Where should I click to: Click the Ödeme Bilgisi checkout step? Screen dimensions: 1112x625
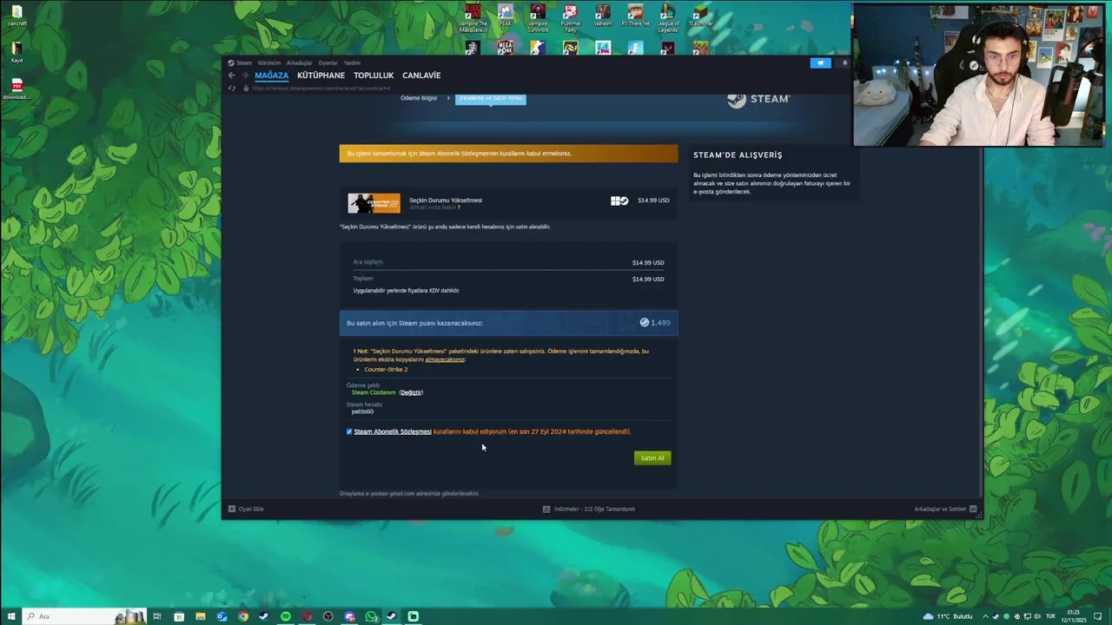point(419,98)
